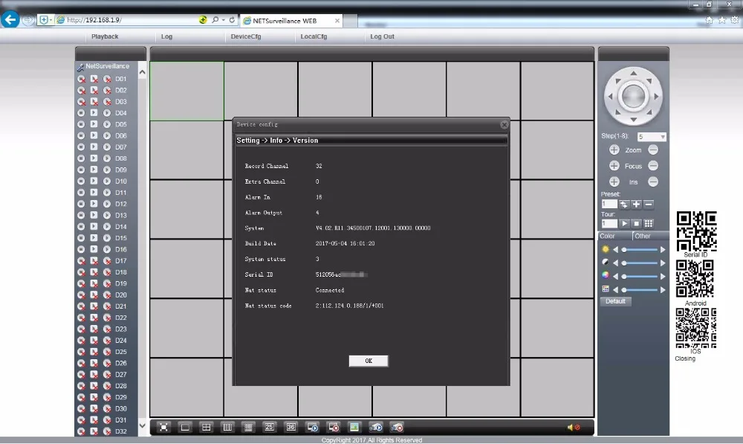
Task: Click Focus plus button
Action: tap(614, 166)
